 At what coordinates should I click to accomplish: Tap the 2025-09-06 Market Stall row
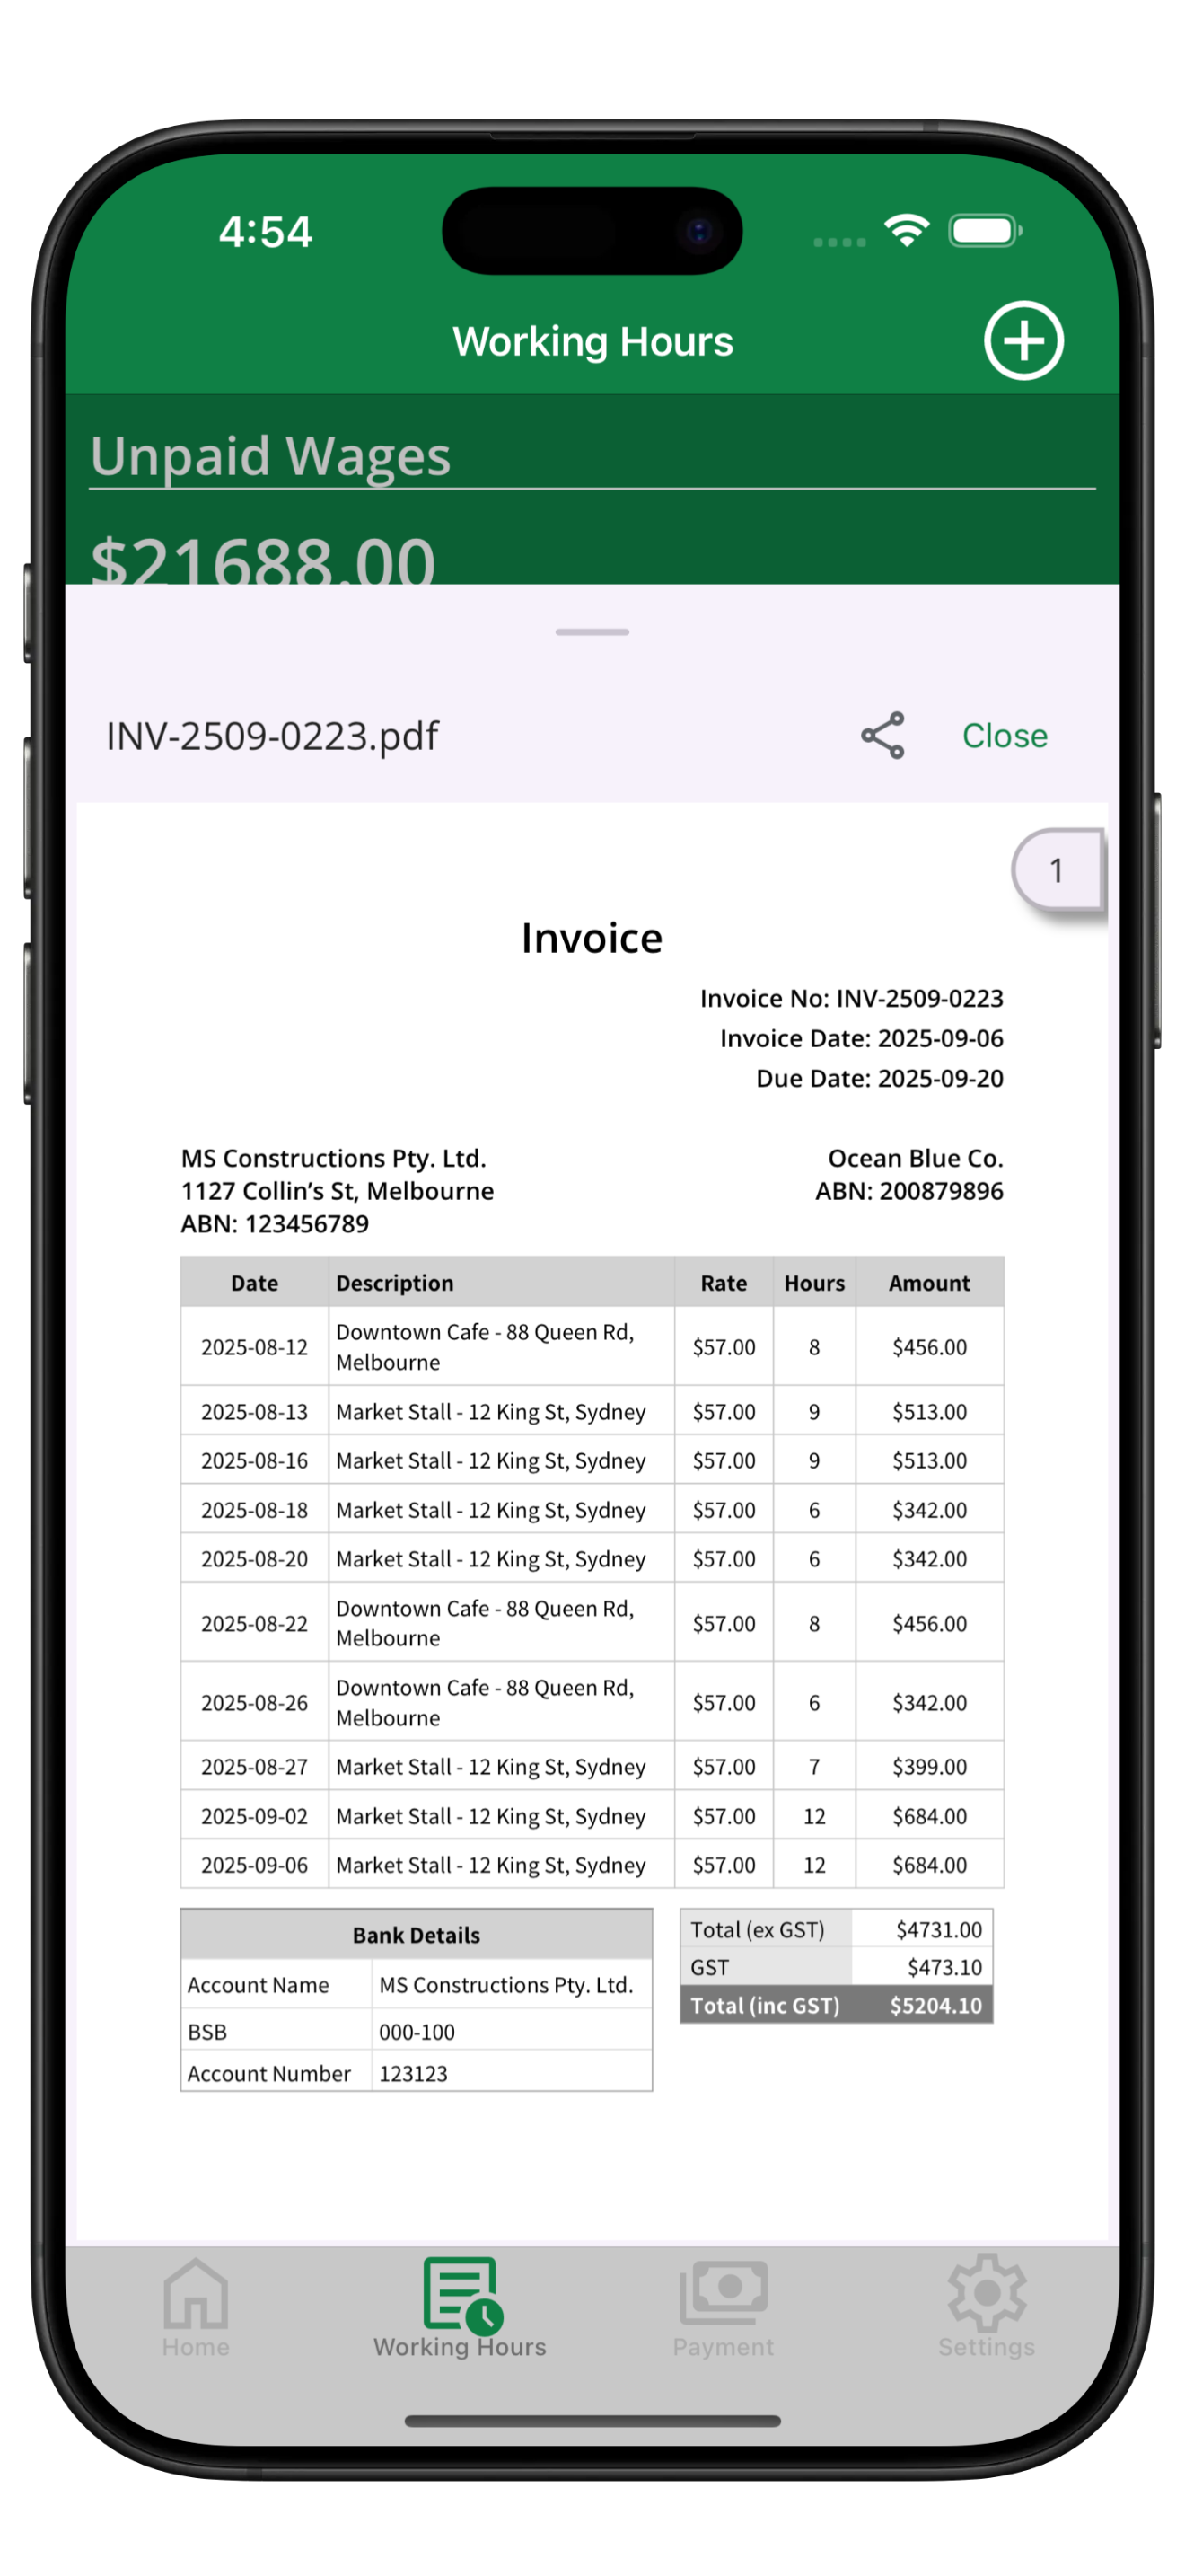click(x=592, y=1865)
